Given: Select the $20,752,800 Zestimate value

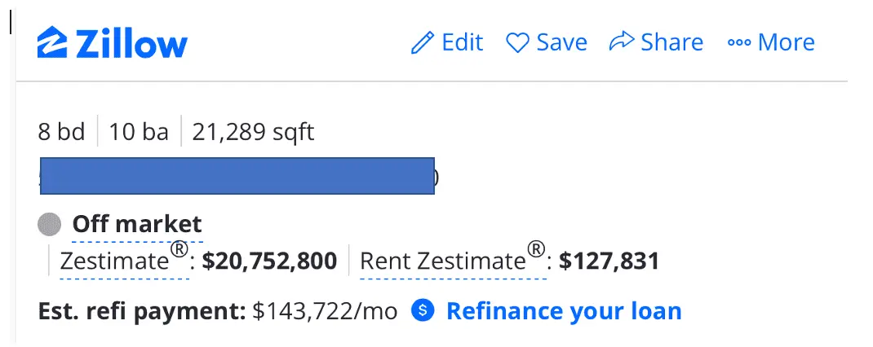Looking at the screenshot, I should click(x=269, y=261).
